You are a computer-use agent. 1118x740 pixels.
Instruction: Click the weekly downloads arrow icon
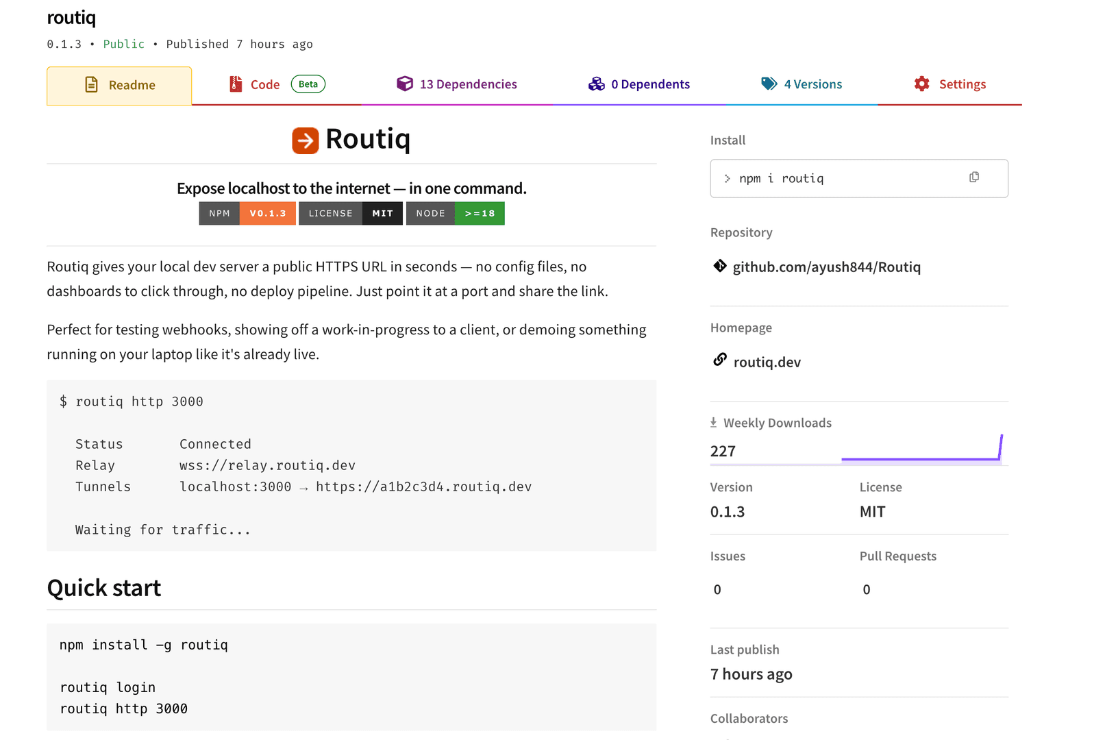(714, 423)
